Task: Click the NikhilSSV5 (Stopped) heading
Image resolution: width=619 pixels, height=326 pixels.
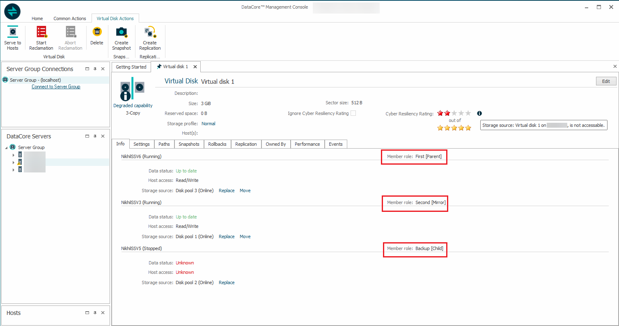Action: tap(142, 248)
